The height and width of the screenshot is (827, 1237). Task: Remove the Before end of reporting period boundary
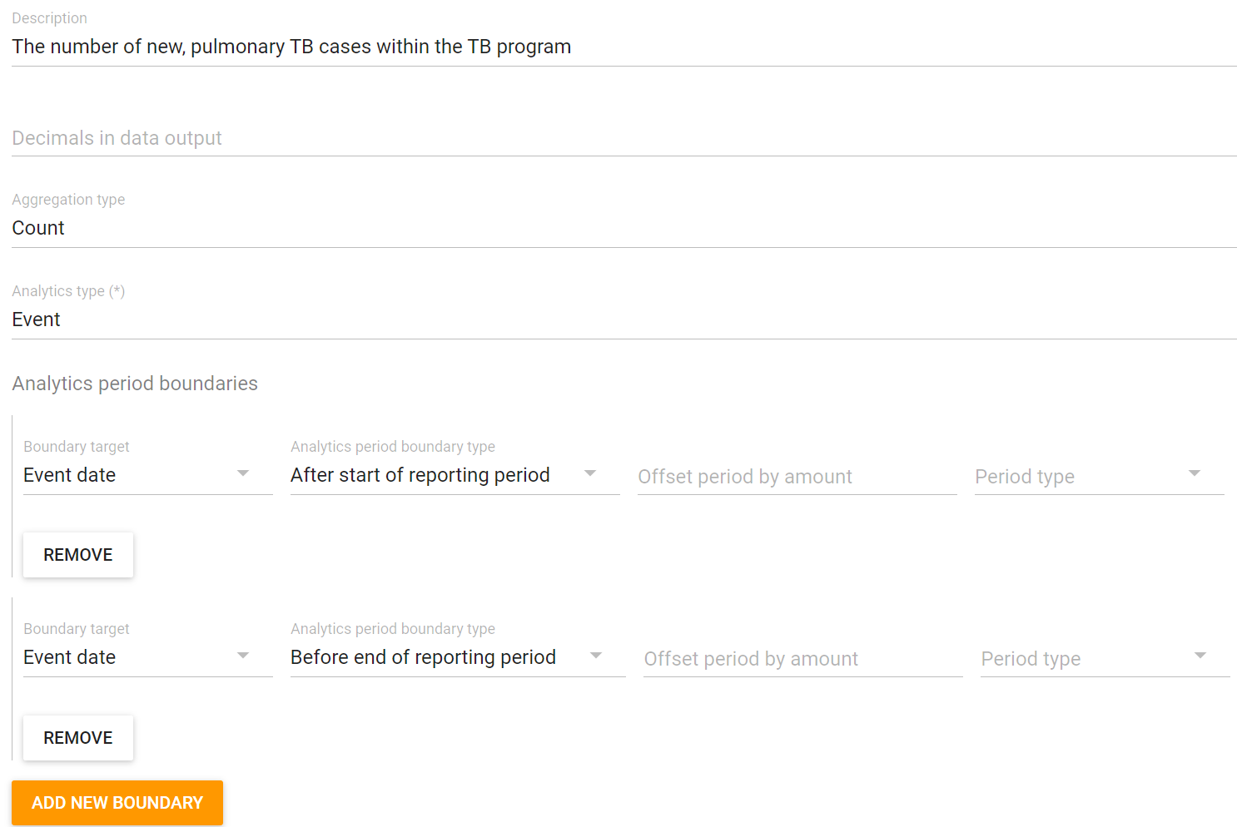(x=78, y=738)
